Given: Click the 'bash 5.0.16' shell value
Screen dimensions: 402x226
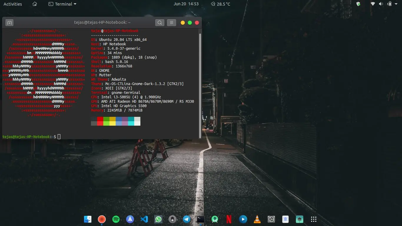Looking at the screenshot, I should click(117, 62).
